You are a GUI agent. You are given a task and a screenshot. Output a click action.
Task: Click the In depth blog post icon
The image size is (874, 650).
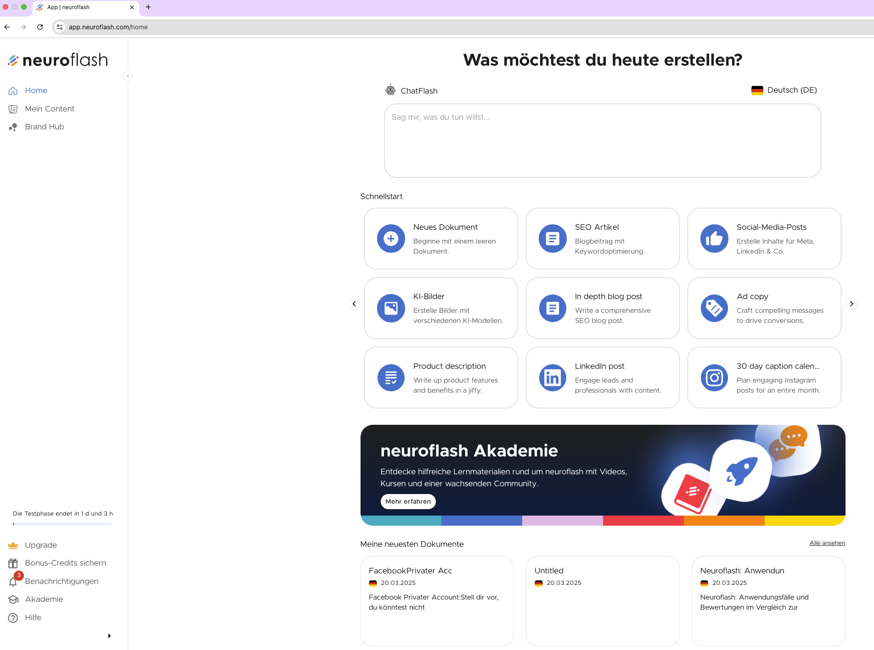(553, 308)
